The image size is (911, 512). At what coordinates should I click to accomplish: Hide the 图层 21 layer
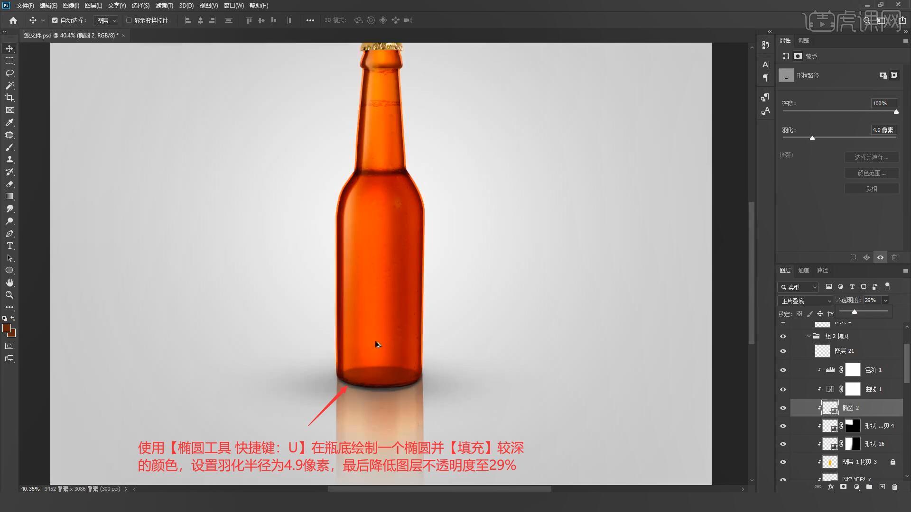(x=783, y=351)
